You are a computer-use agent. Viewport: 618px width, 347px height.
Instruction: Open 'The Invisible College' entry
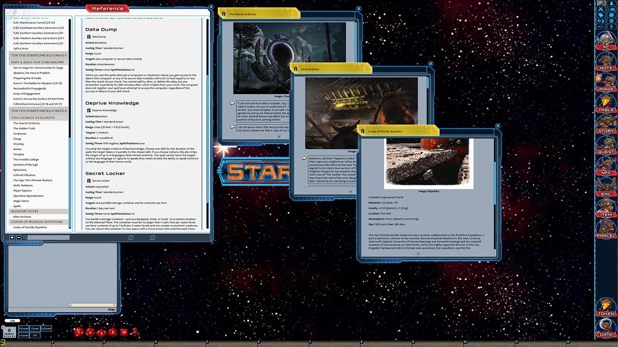pos(26,160)
